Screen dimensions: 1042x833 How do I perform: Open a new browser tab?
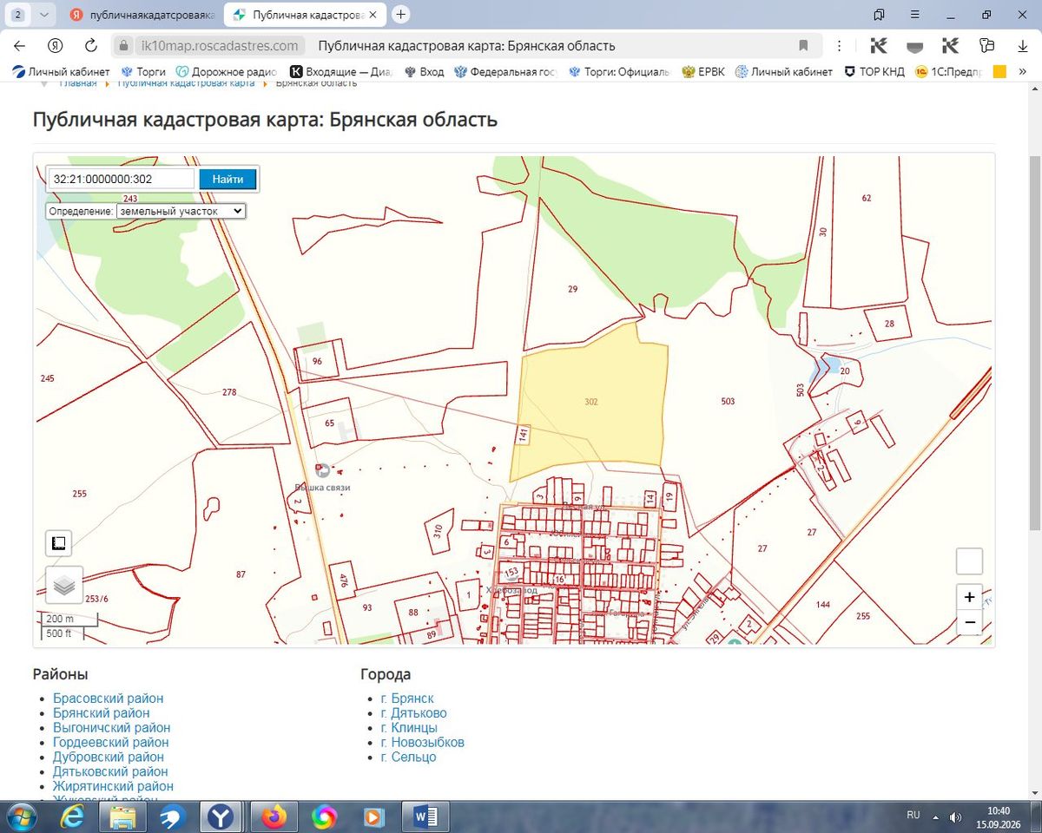tap(400, 15)
